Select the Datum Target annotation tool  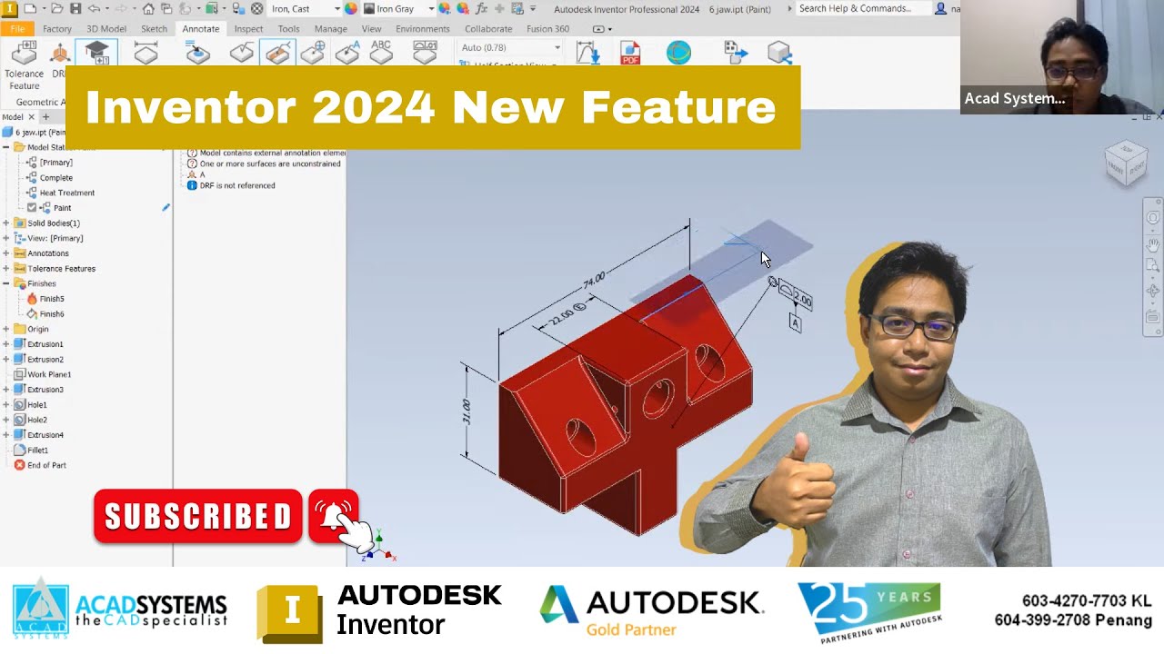313,54
